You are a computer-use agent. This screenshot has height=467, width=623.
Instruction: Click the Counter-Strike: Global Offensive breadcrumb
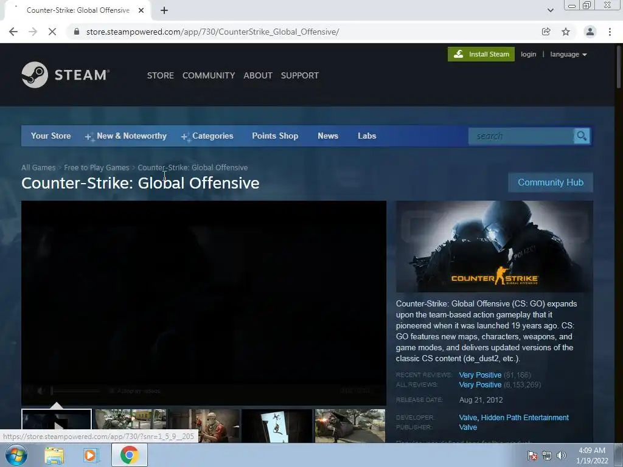tap(193, 168)
